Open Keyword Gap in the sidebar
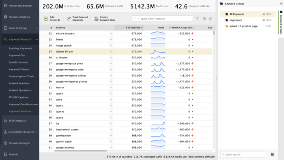The width and height of the screenshot is (284, 160). [x=17, y=55]
